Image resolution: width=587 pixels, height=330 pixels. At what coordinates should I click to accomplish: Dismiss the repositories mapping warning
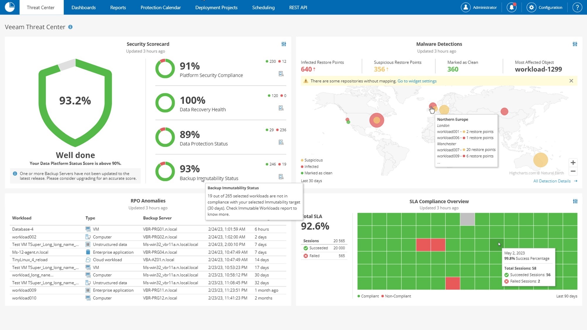coord(571,81)
